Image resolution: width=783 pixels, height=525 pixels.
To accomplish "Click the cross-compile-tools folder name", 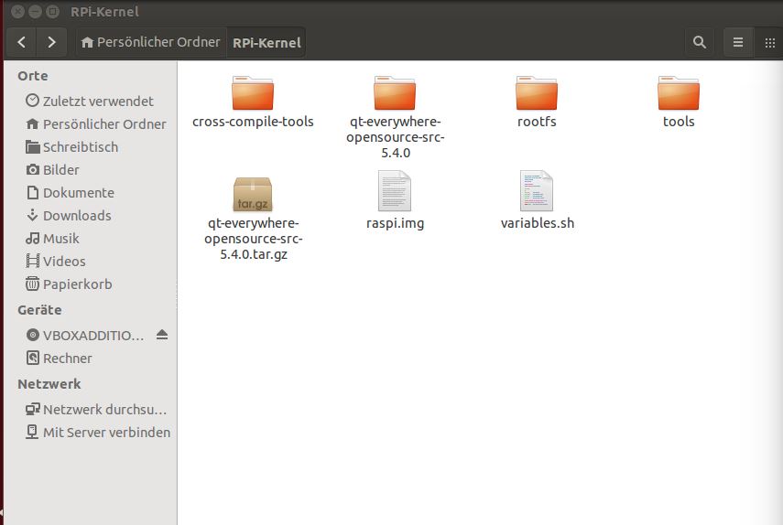I will click(253, 122).
